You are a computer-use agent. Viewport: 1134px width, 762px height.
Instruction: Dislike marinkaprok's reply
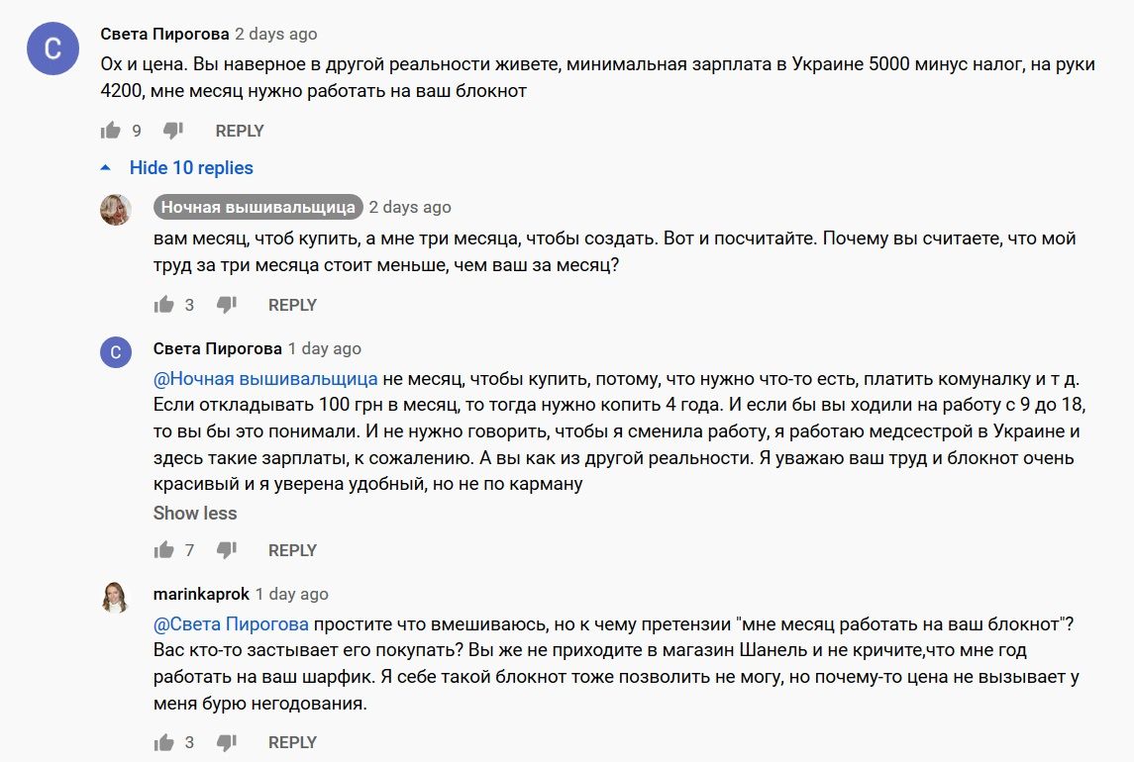(226, 742)
